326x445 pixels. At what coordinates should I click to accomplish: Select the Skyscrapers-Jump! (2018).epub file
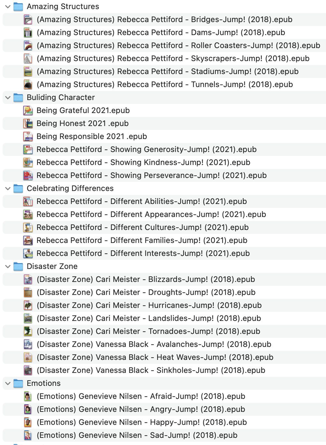click(173, 58)
